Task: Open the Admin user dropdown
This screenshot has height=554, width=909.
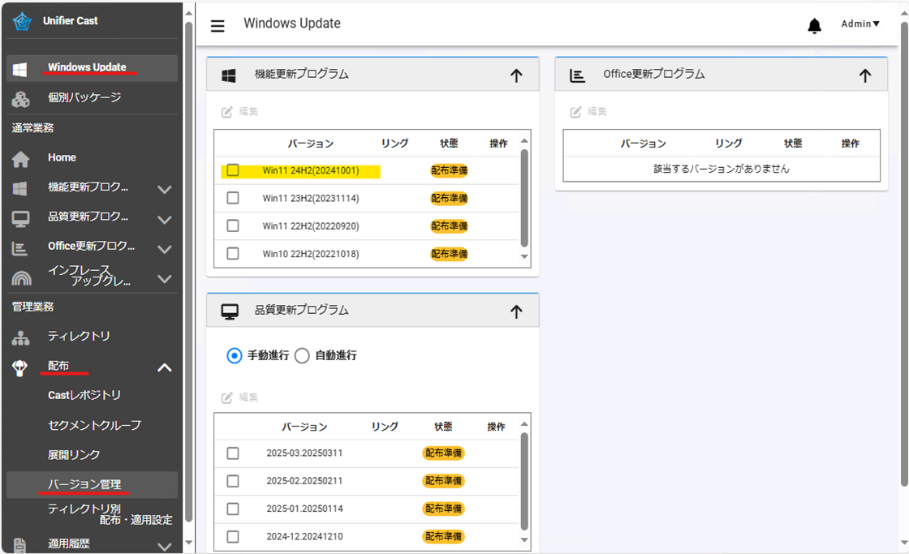Action: click(x=860, y=24)
